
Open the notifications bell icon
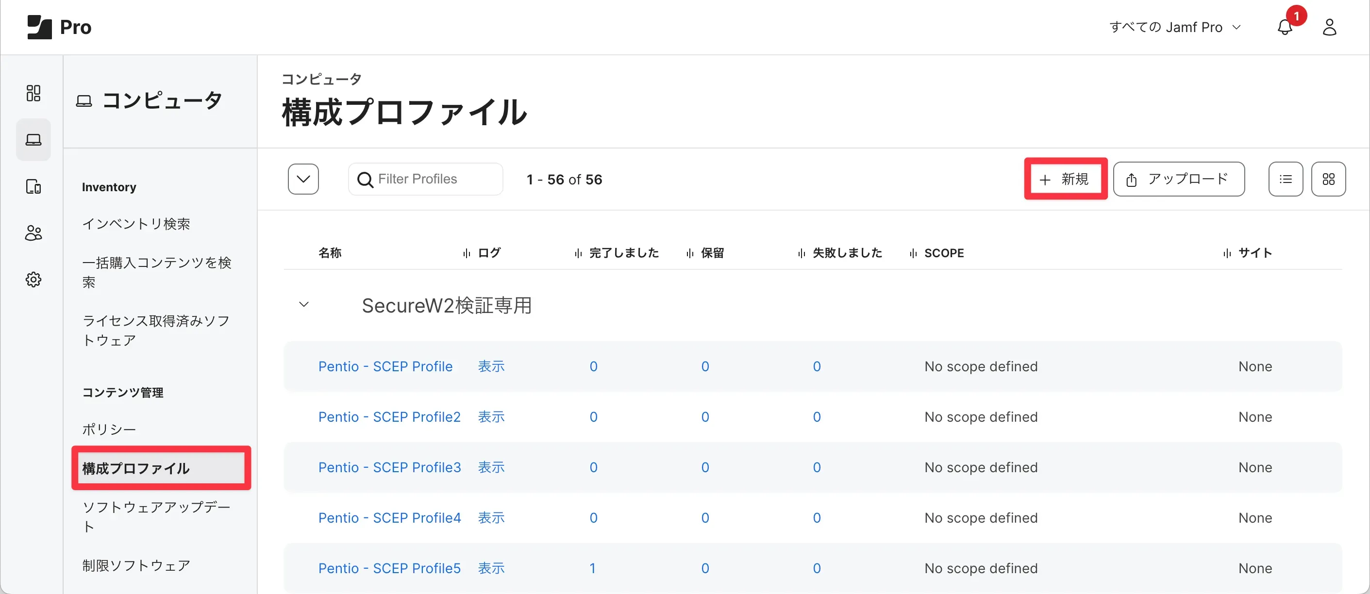coord(1285,27)
